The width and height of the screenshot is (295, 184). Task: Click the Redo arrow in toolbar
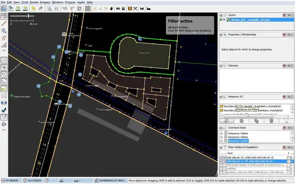[x=40, y=8]
